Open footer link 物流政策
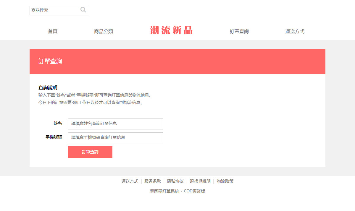Screen dimensions: 355x211 [225, 181]
